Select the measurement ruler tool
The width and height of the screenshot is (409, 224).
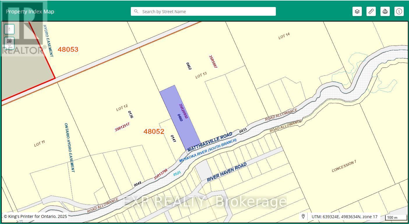pyautogui.click(x=371, y=11)
